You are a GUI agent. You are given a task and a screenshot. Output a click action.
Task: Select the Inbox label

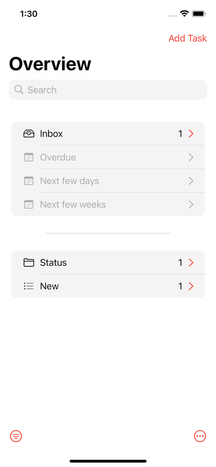click(51, 134)
